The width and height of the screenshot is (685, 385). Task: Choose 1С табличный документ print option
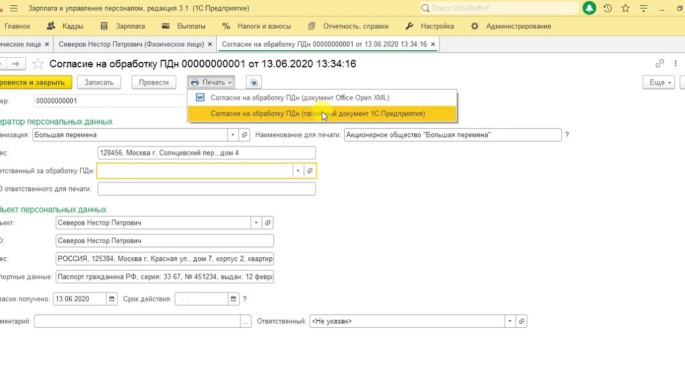[x=317, y=113]
